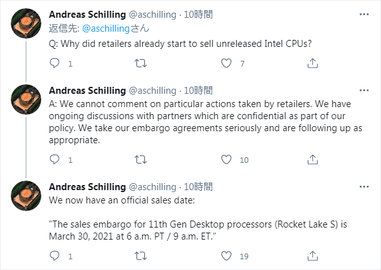Viewport: 381px width, 270px height.
Task: Share the retailers question tweet
Action: (312, 63)
